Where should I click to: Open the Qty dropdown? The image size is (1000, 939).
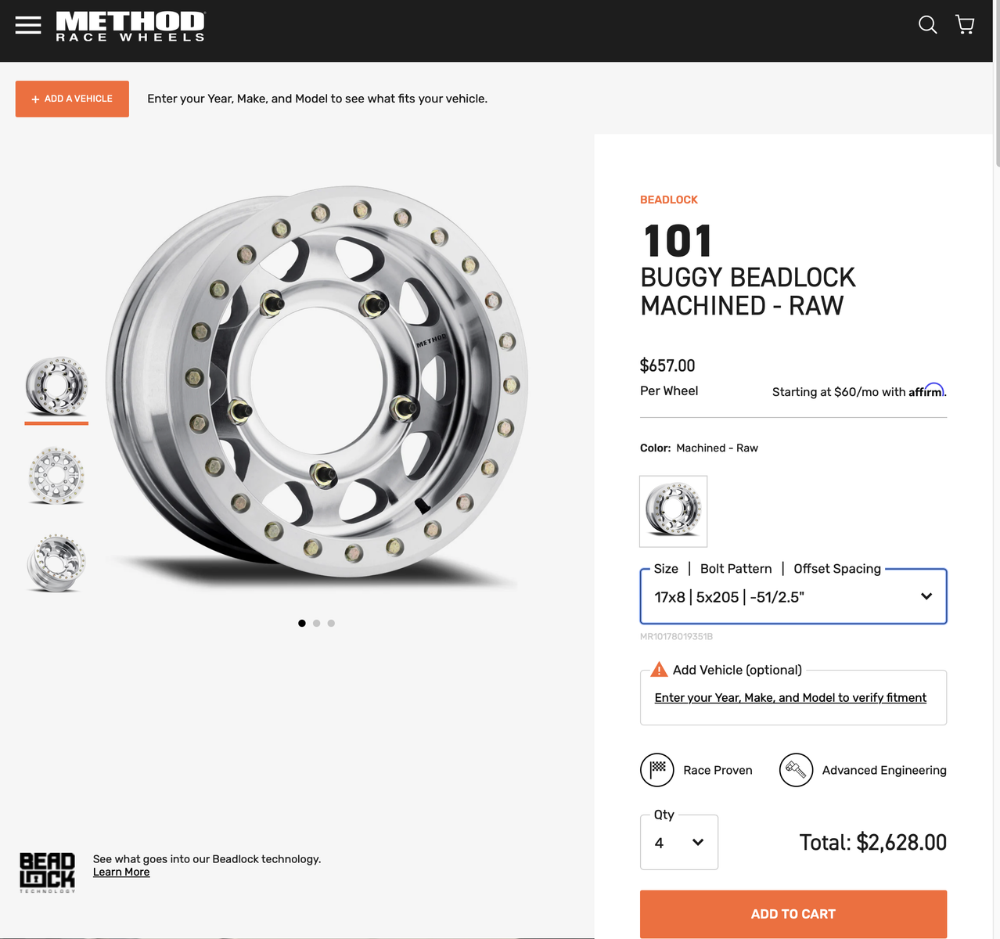coord(679,842)
